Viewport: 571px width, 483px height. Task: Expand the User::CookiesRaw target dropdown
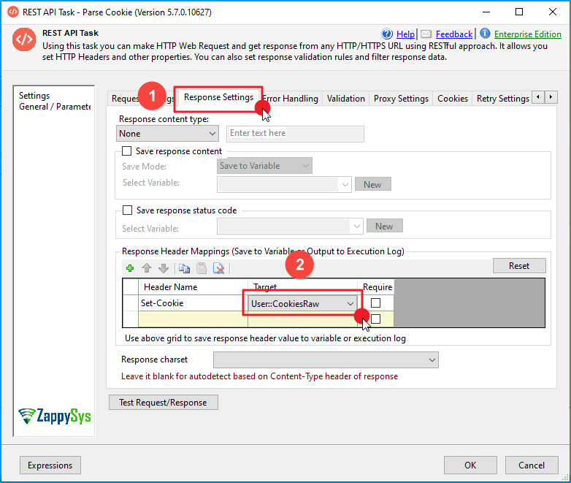(350, 303)
